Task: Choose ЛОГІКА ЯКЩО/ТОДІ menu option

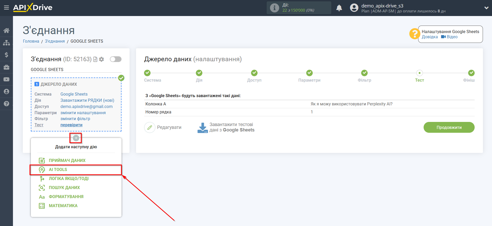Action: [68, 179]
